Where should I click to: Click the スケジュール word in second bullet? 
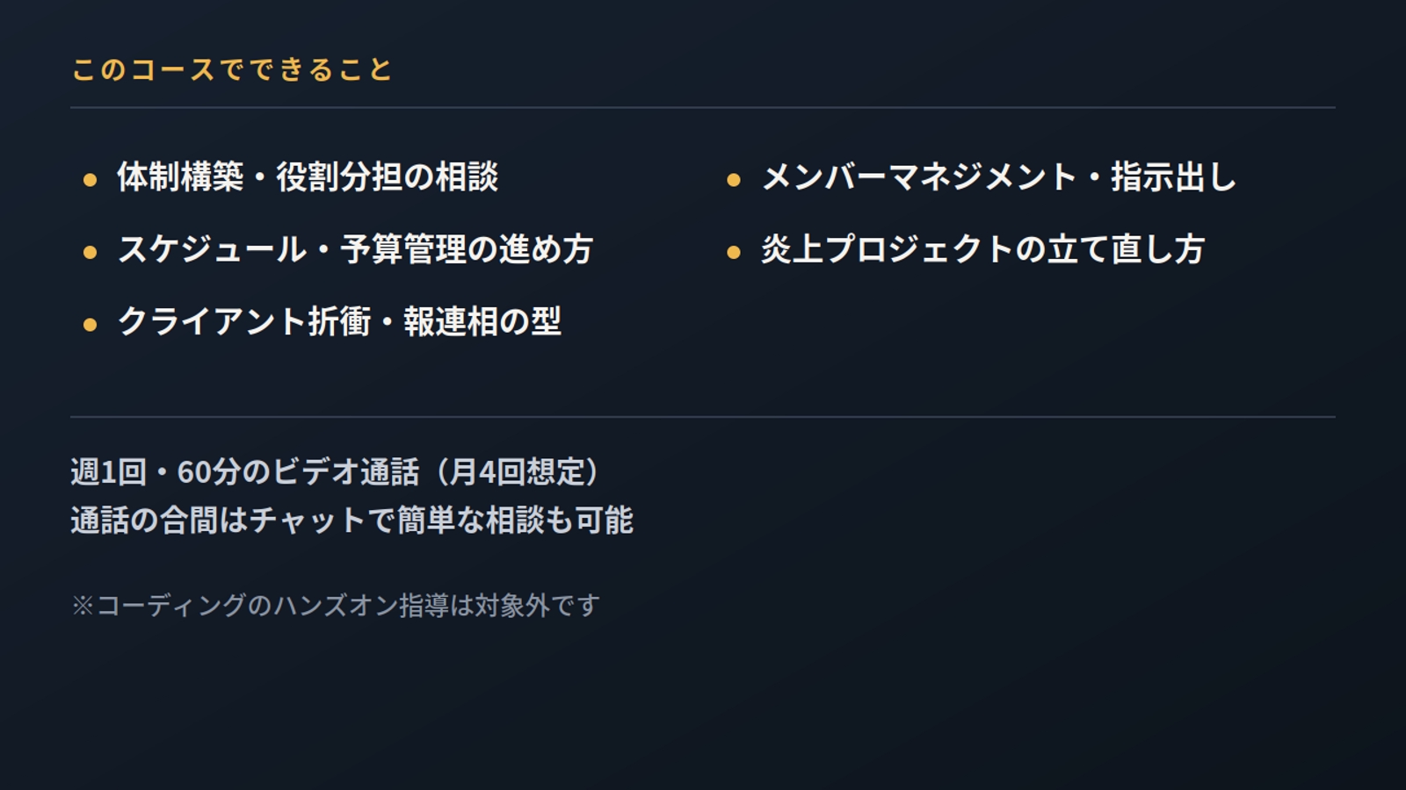(x=213, y=248)
